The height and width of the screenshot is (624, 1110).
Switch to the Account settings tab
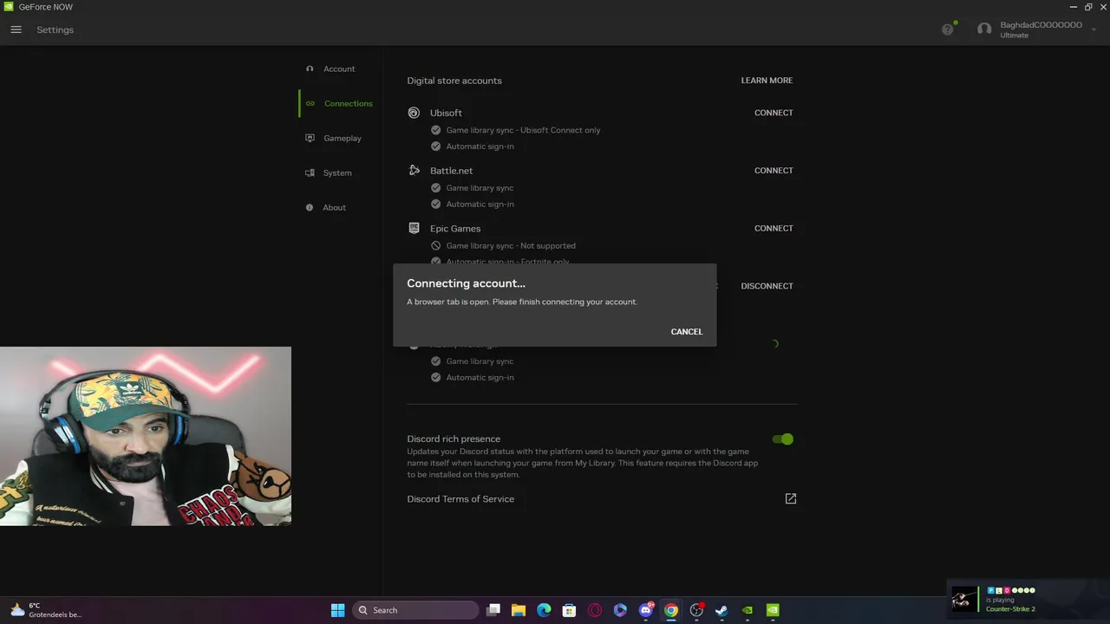[x=339, y=68]
